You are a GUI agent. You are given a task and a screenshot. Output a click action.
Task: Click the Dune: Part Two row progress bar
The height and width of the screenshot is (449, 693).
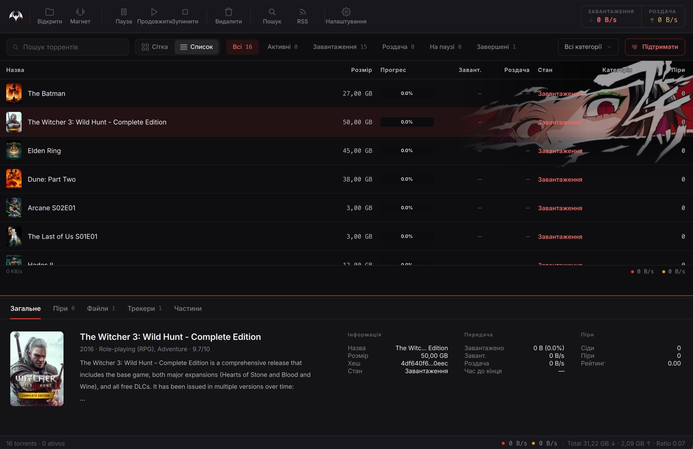[x=407, y=179]
